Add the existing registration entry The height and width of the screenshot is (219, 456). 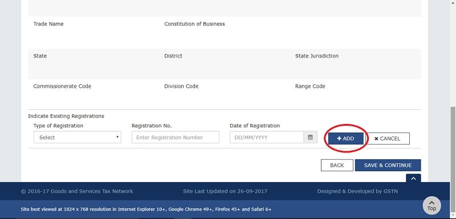point(346,139)
